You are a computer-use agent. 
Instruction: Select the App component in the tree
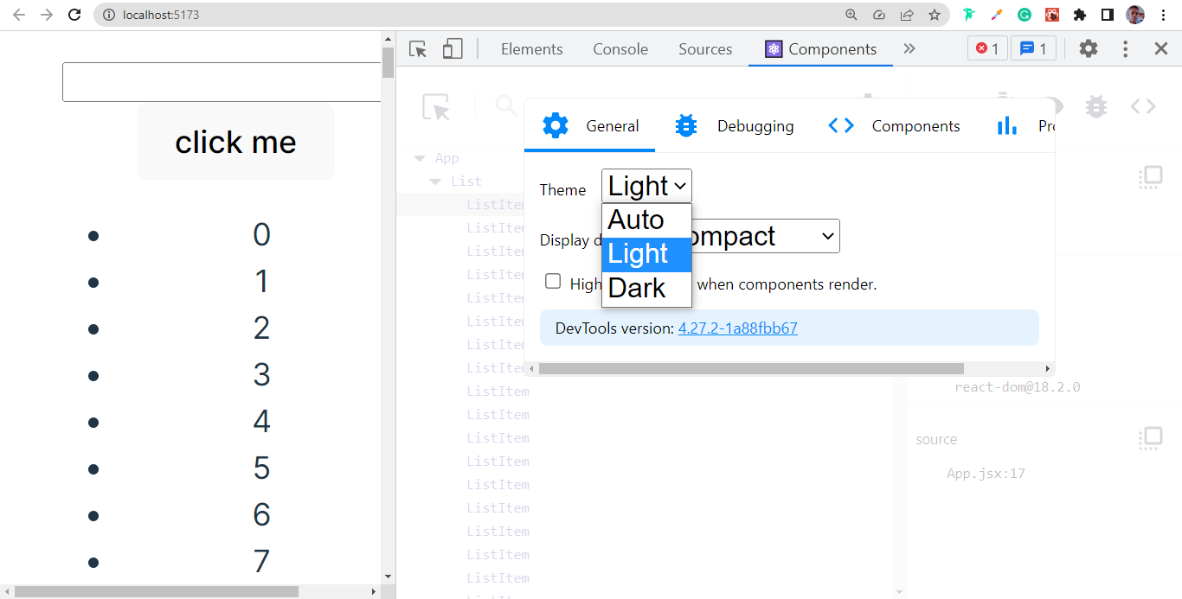point(446,158)
